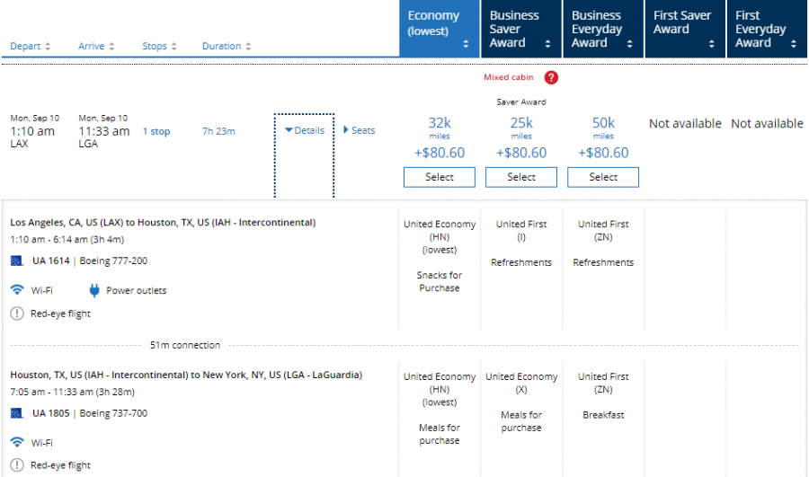Sort results by Duration
Viewport: 809px width, 477px height.
click(226, 46)
